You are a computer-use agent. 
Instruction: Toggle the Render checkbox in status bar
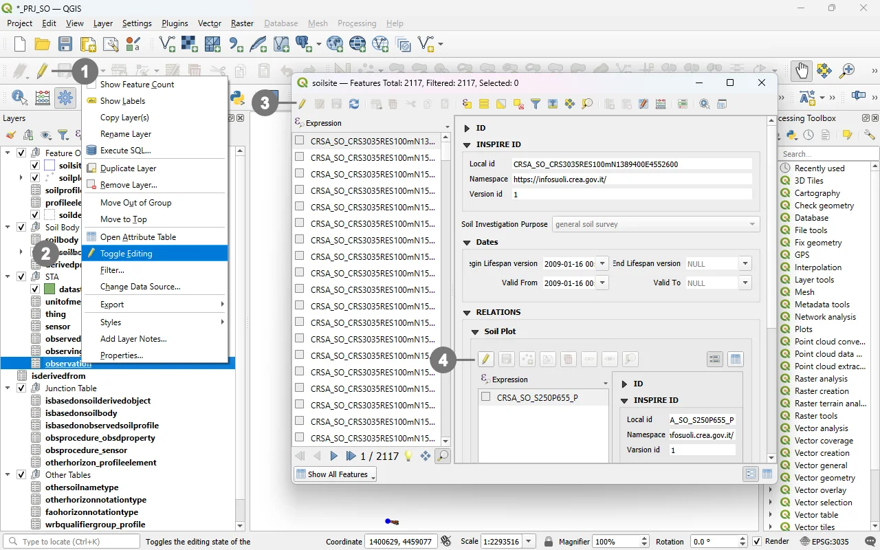[757, 542]
